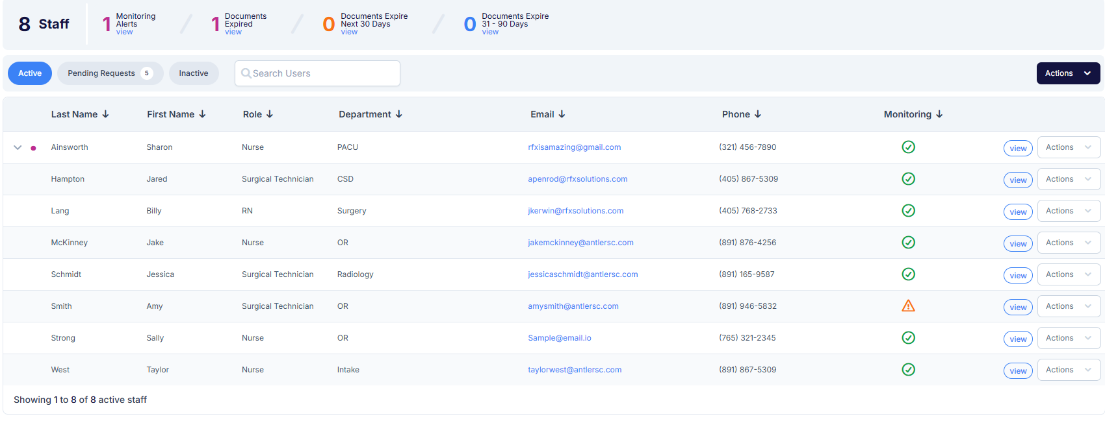The image size is (1105, 423).
Task: Click the RN role cell for Lang
Action: coord(247,211)
